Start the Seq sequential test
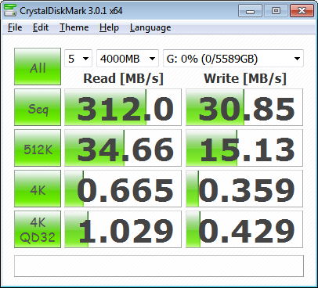 [x=38, y=107]
